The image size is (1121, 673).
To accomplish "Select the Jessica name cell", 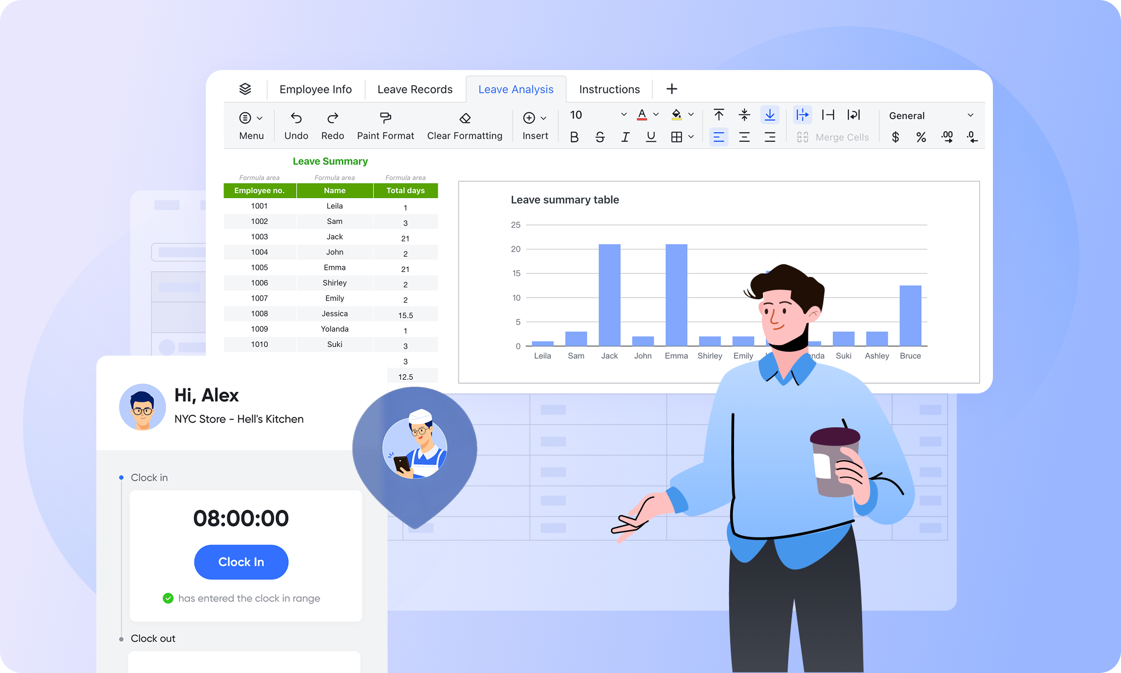I will point(334,314).
